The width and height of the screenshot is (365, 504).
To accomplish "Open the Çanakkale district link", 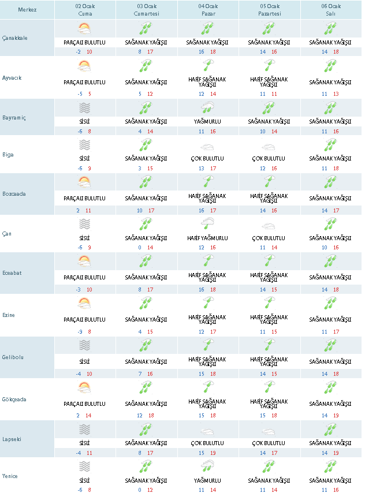I will click(x=14, y=38).
